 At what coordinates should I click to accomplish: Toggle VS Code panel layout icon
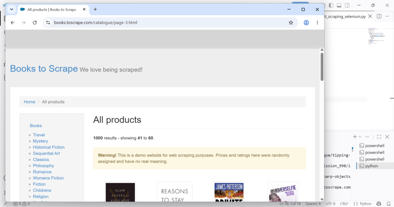coord(339,5)
